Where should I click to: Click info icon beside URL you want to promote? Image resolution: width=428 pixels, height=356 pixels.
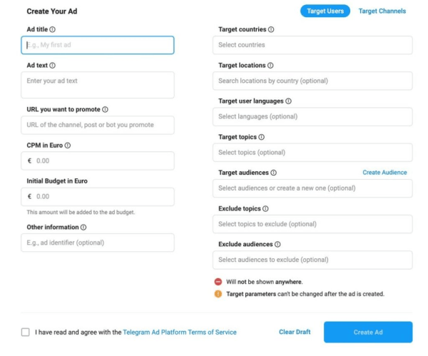click(105, 110)
